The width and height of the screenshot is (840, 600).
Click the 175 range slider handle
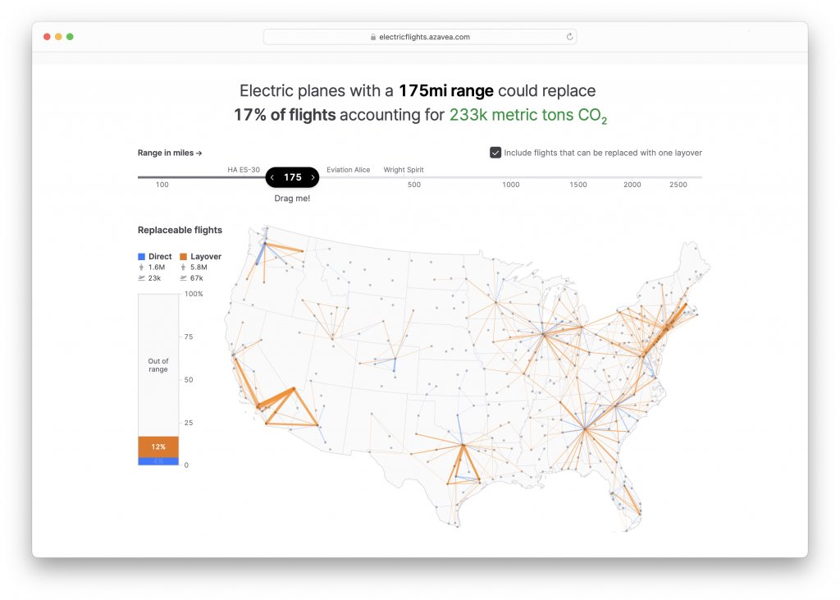coord(292,177)
